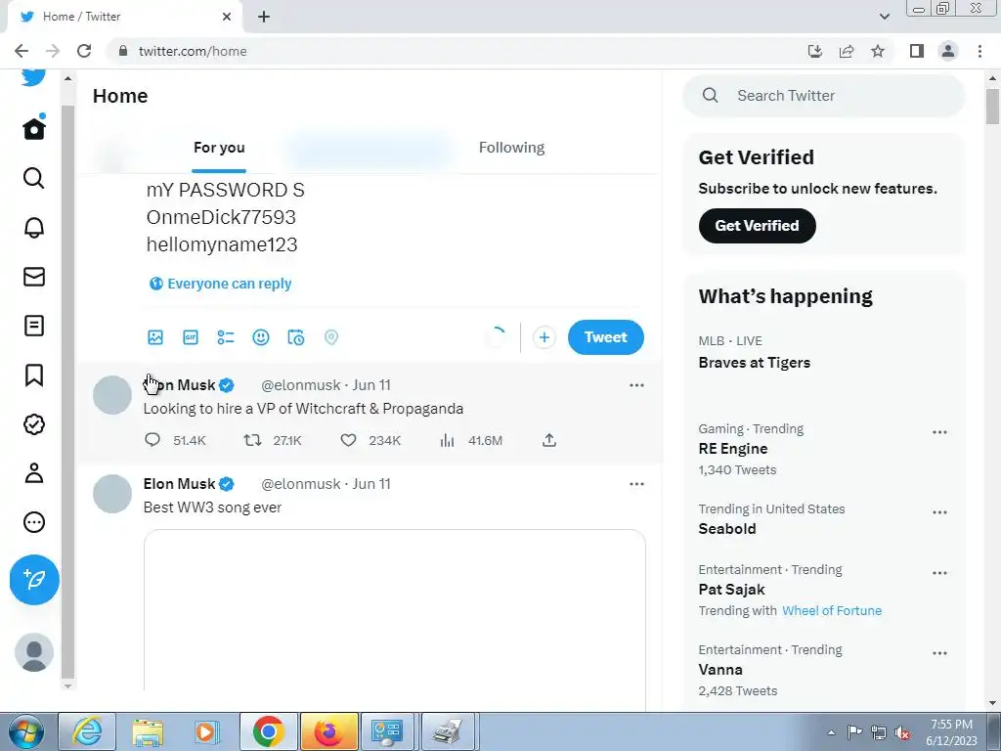
Task: Open the Verified badge sidebar icon
Action: [x=34, y=424]
